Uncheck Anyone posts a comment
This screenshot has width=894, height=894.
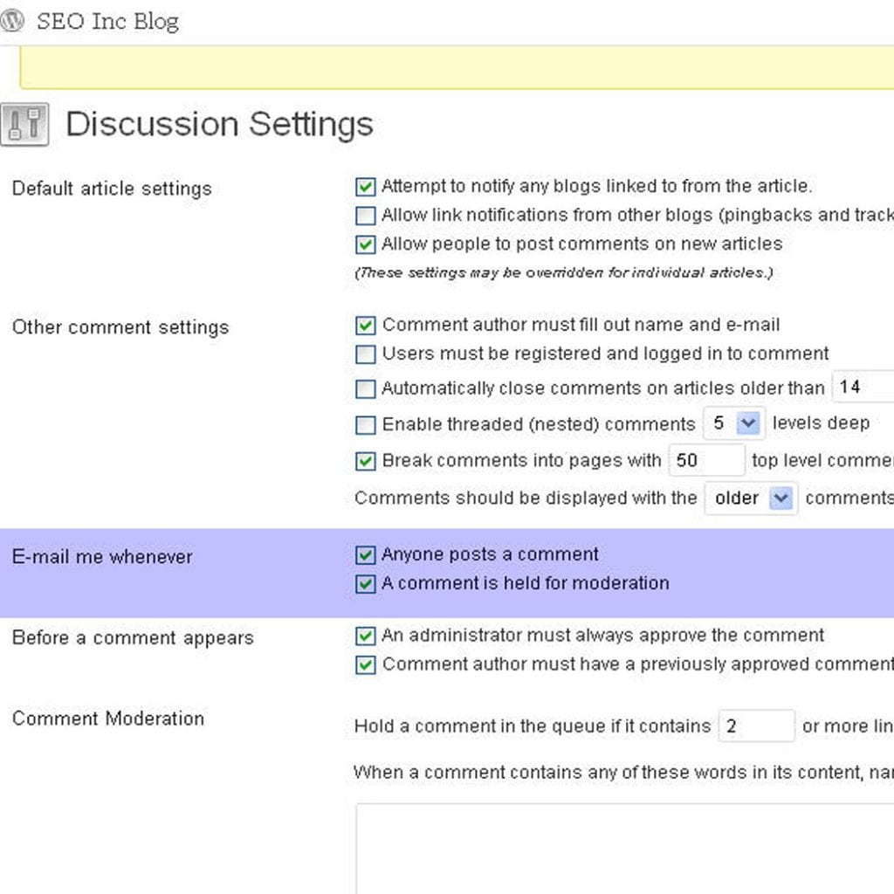tap(366, 554)
